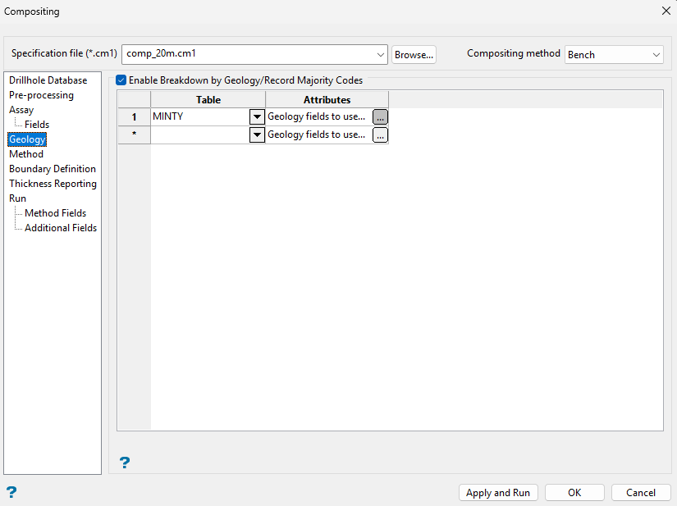
Task: Open Method Fields under Run
Action: (55, 212)
